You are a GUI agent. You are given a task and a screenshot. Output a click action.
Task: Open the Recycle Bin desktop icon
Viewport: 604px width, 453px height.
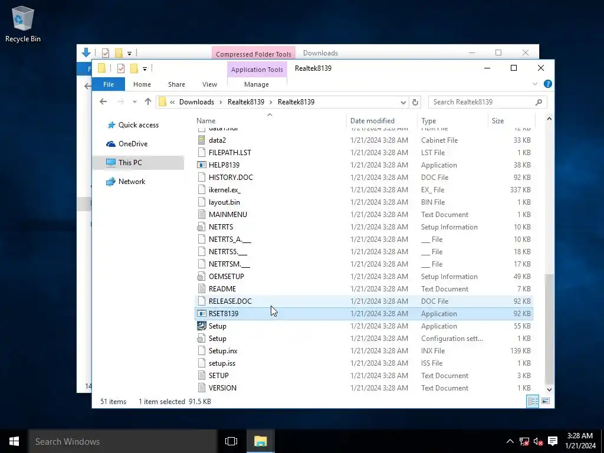(23, 24)
